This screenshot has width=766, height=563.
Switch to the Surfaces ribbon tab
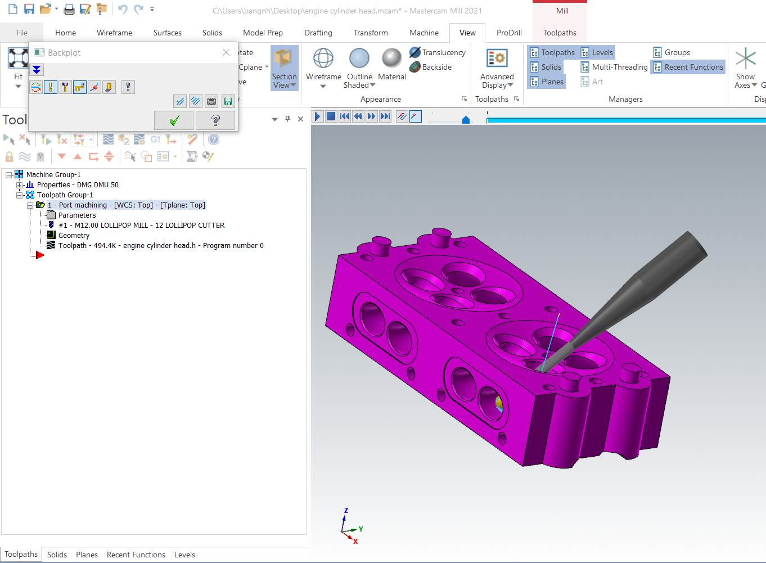(x=168, y=33)
